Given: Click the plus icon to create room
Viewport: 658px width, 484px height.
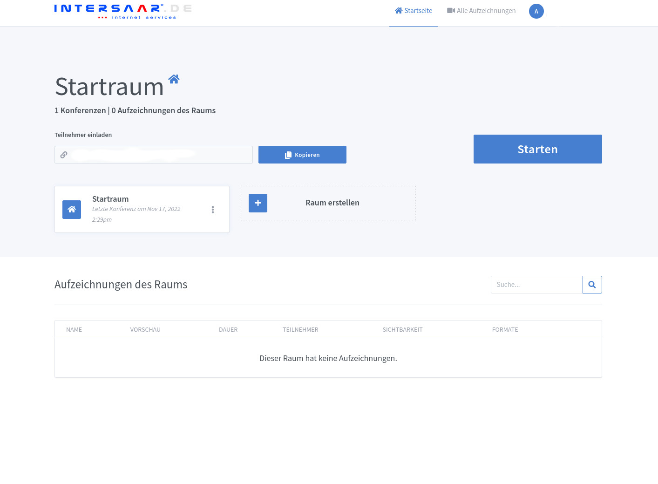Looking at the screenshot, I should coord(258,203).
